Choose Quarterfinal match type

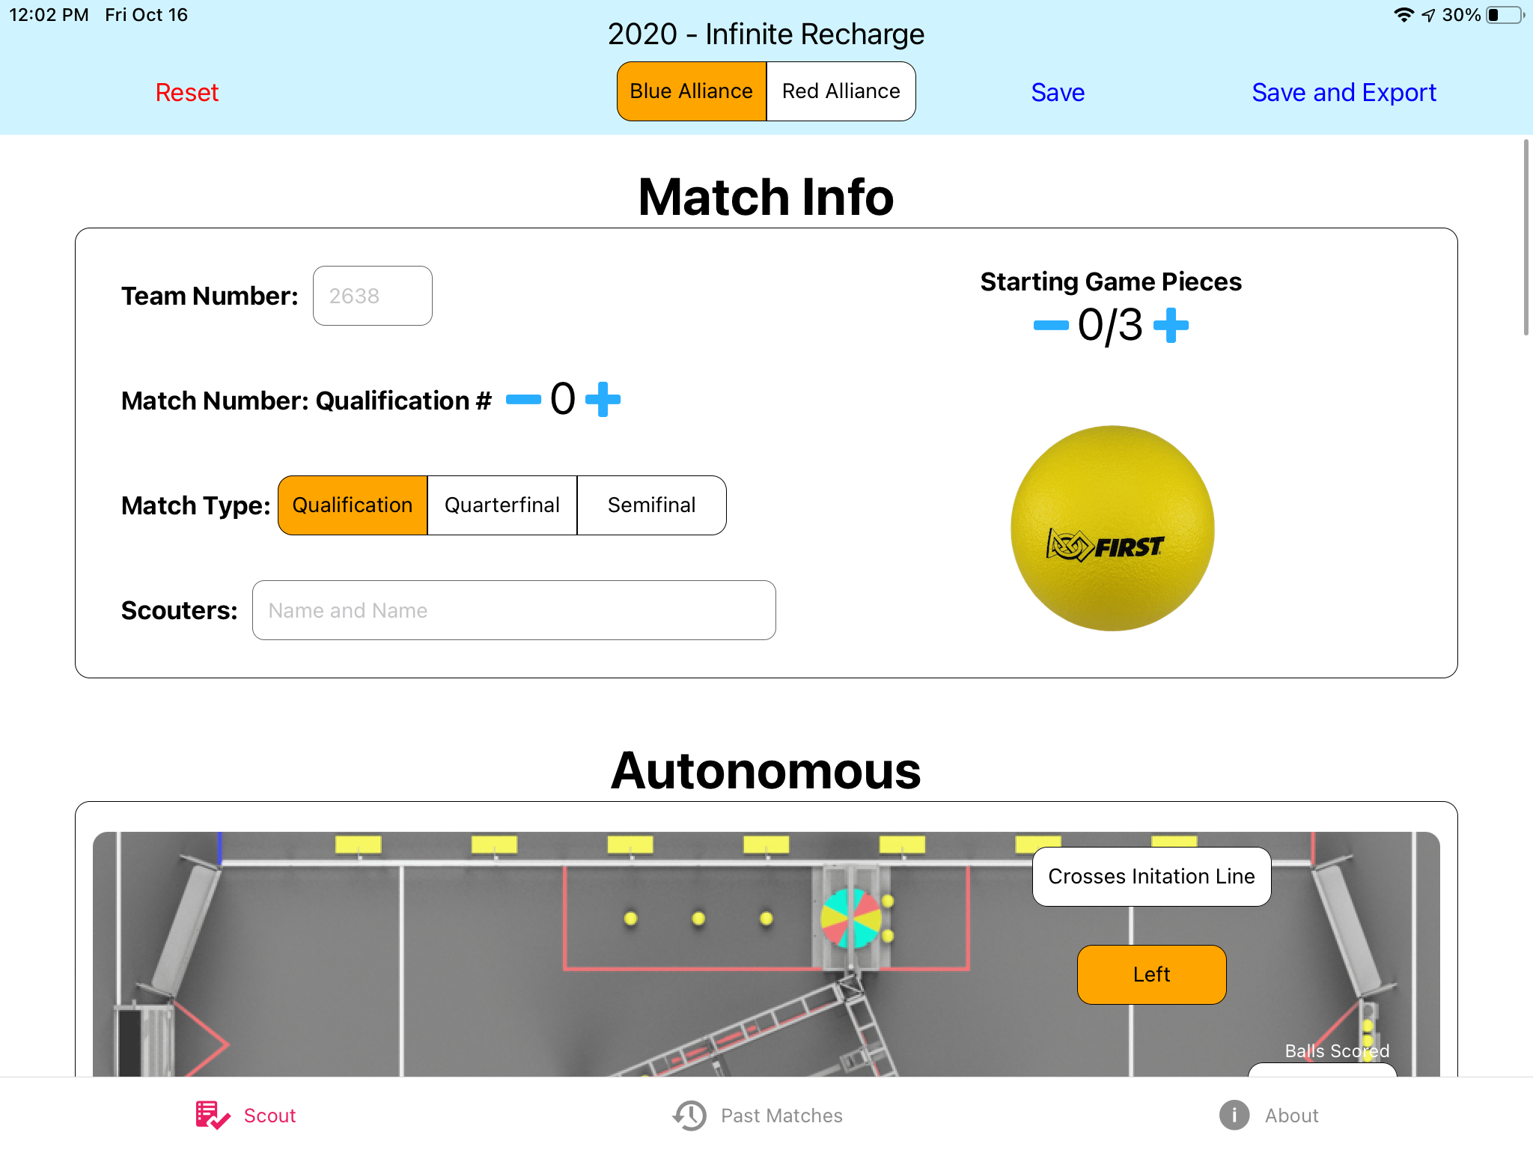click(502, 505)
